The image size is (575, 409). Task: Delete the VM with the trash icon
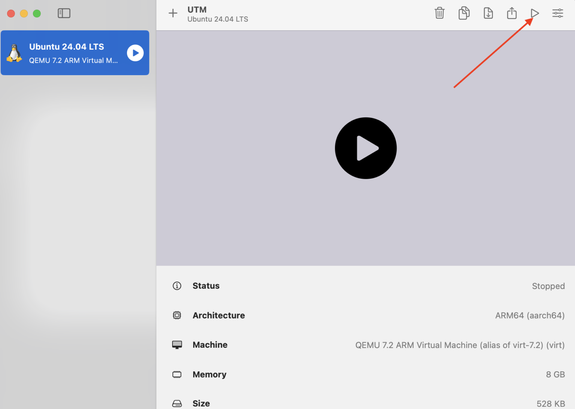pos(439,13)
